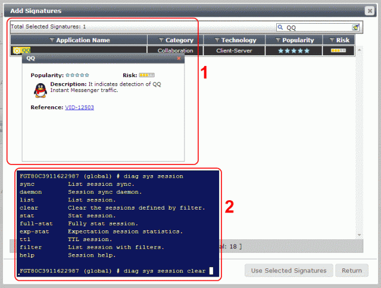
Task: Click the Description text in QQ popup
Action: pyautogui.click(x=106, y=87)
